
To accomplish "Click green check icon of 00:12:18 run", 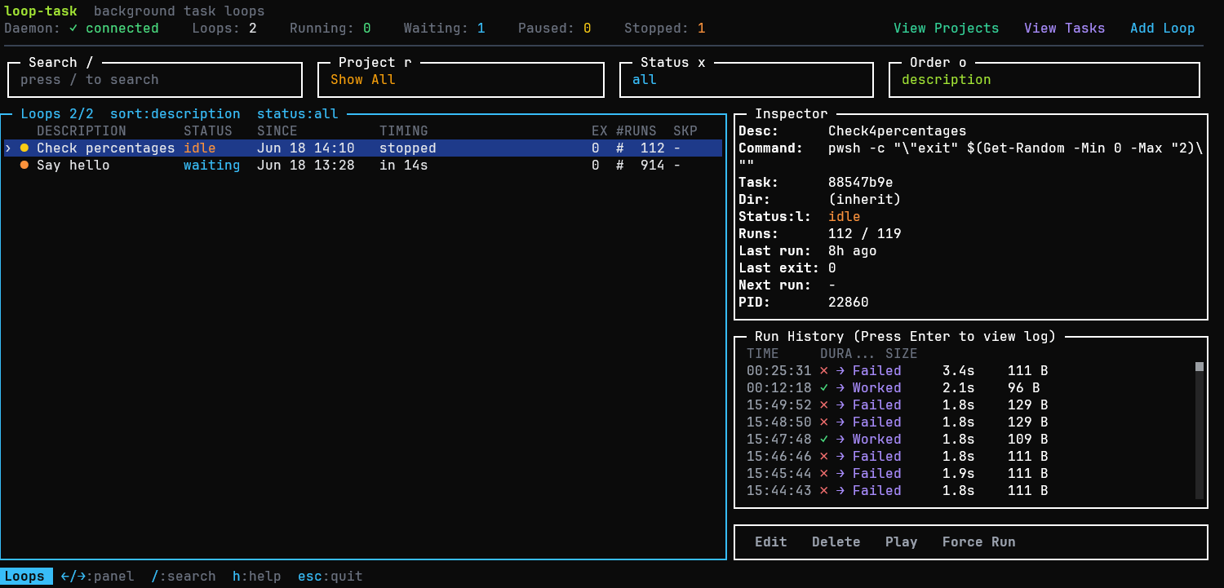I will pos(824,387).
